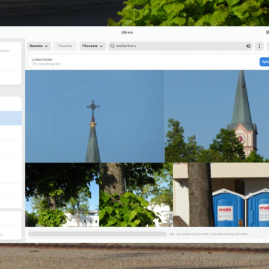
Task: Select the highlighted blue sidebar row
Action: (x=11, y=118)
